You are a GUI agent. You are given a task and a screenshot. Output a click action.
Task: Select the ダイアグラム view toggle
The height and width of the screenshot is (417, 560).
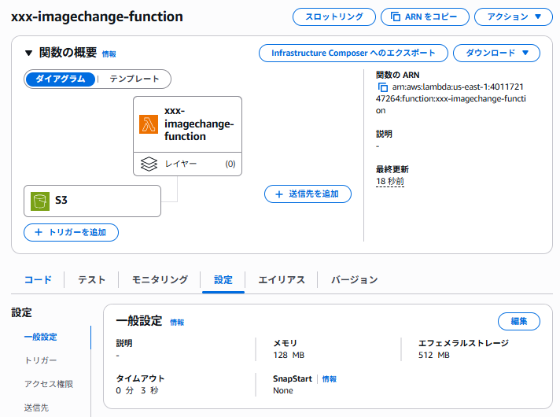61,79
